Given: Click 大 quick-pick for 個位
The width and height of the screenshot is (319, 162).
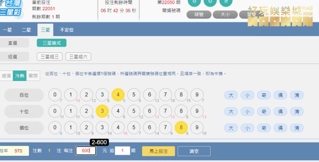Looking at the screenshot, I should 231,128.
